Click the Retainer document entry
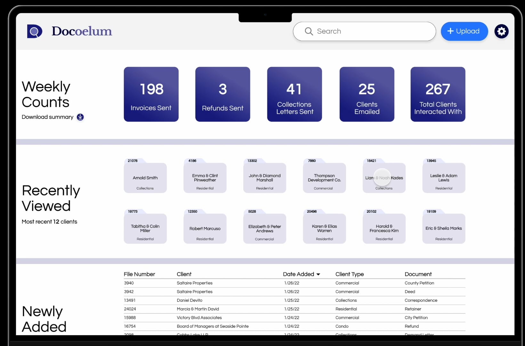Viewport: 525px width, 346px height. [413, 309]
